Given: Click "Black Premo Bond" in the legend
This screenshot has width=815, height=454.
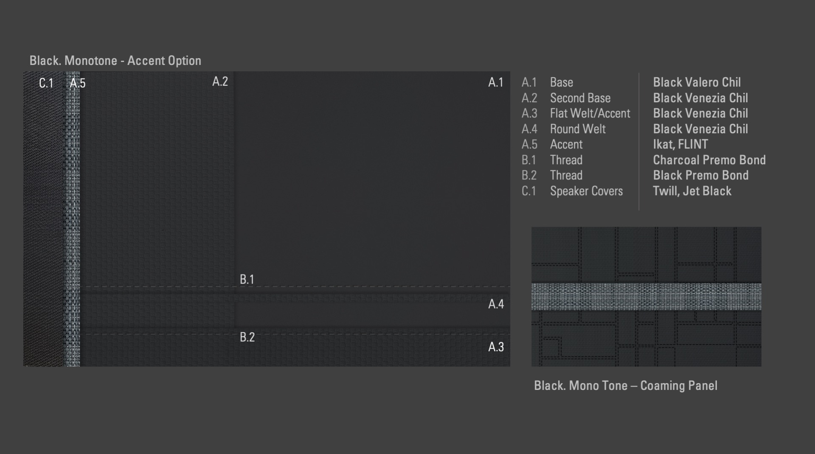Looking at the screenshot, I should [700, 175].
